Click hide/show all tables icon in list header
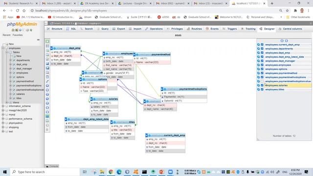Image resolution: width=313 pixels, height=176 pixels. pyautogui.click(x=282, y=41)
